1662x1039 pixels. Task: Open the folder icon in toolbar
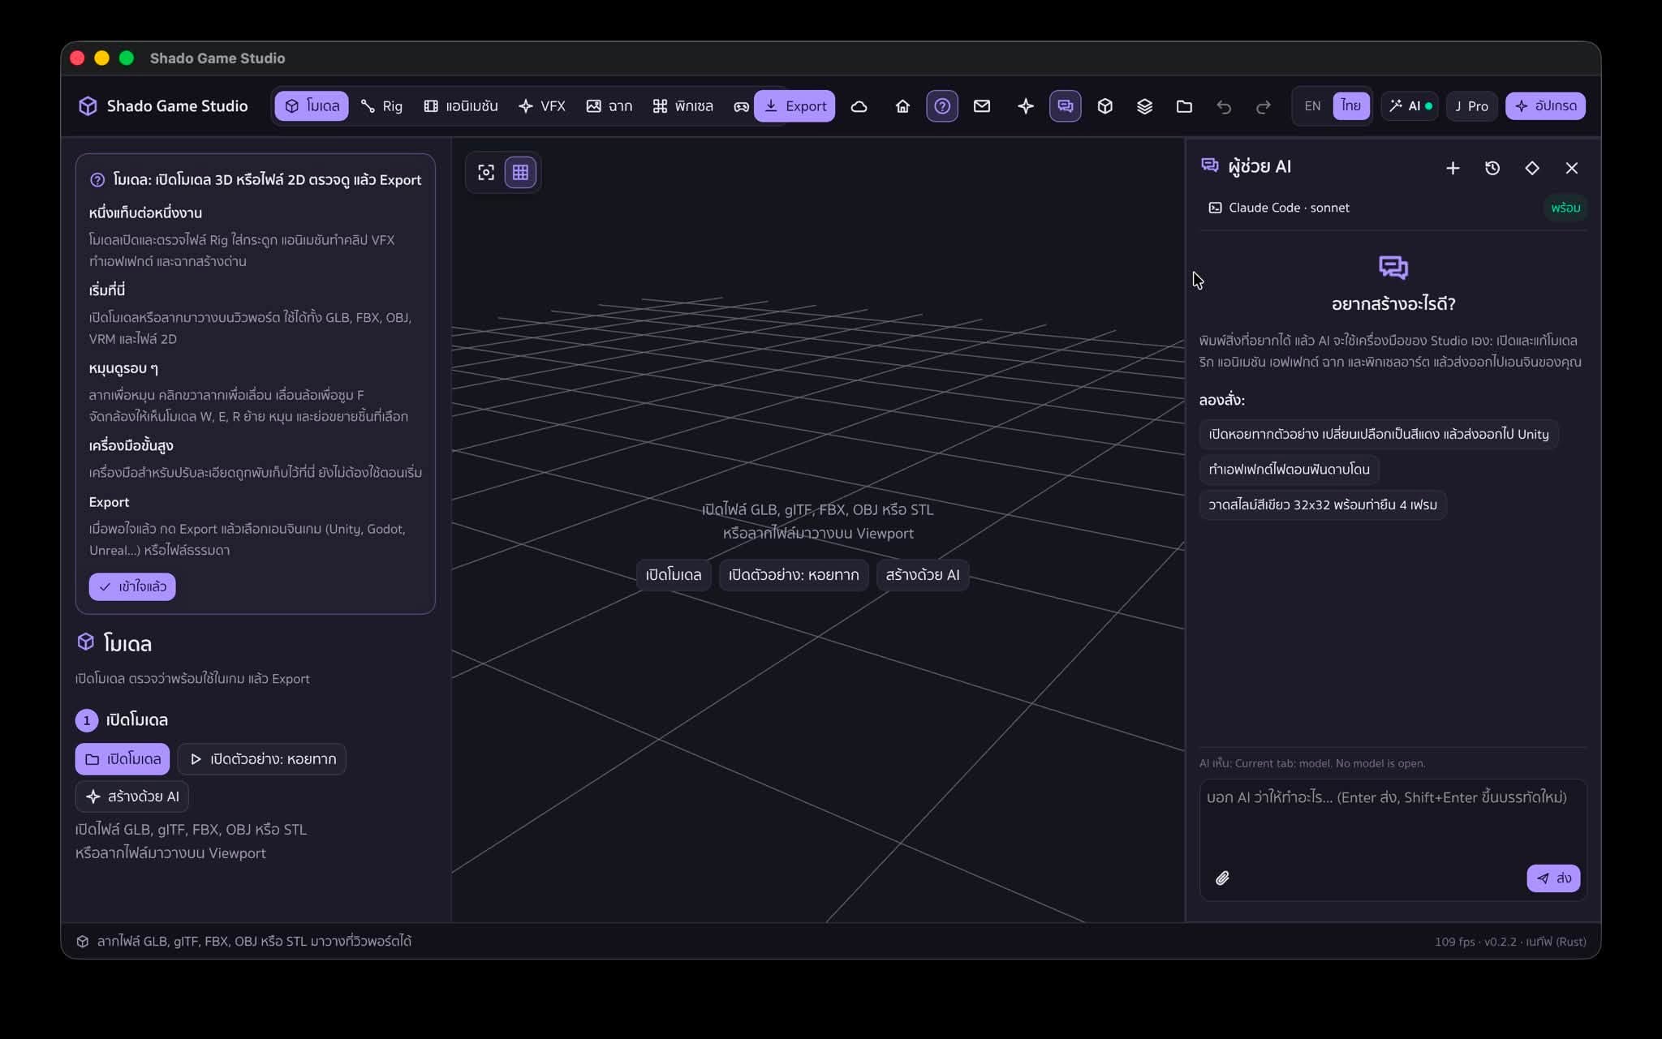[x=1185, y=106]
